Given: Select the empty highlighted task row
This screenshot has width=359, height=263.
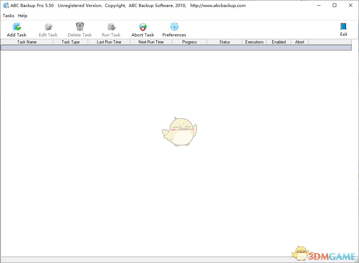Looking at the screenshot, I should (x=175, y=47).
